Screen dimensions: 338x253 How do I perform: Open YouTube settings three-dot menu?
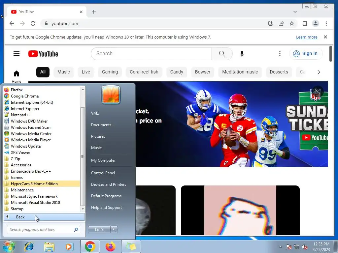coord(280,54)
